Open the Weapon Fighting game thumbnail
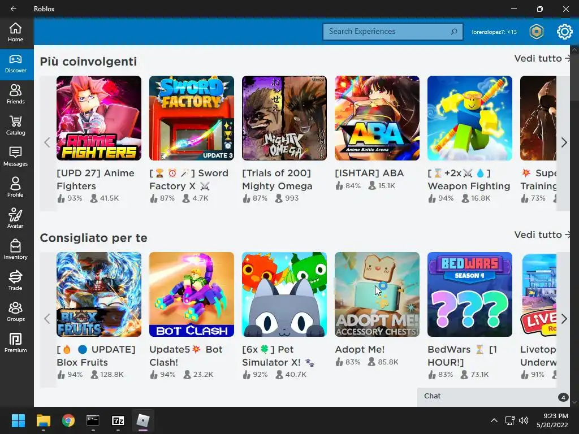579x434 pixels. click(470, 118)
